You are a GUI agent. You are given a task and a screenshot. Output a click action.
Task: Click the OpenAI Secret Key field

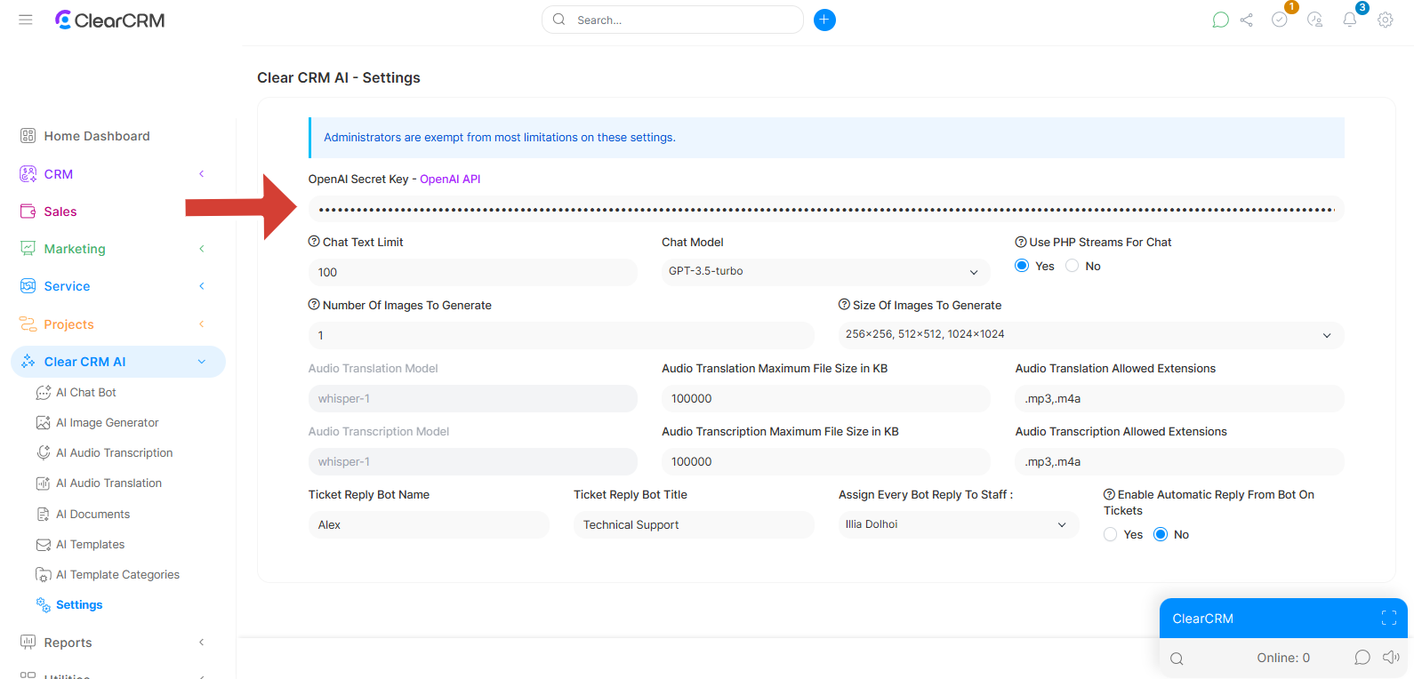tap(826, 210)
